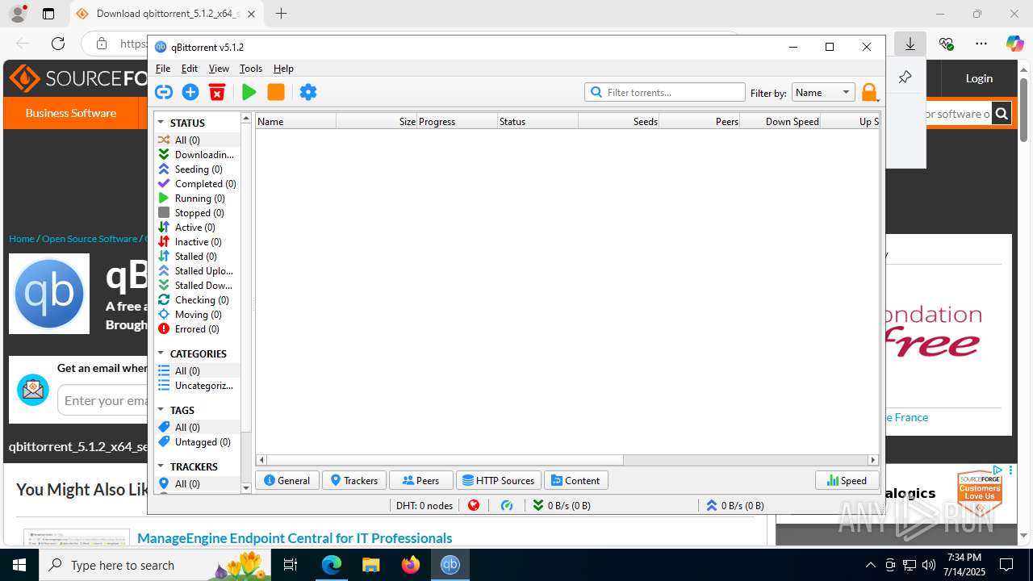This screenshot has height=581, width=1033.
Task: Select the Stopped (0) status filter
Action: click(198, 212)
